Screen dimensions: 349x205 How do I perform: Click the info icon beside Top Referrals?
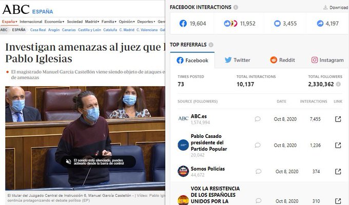coord(211,45)
